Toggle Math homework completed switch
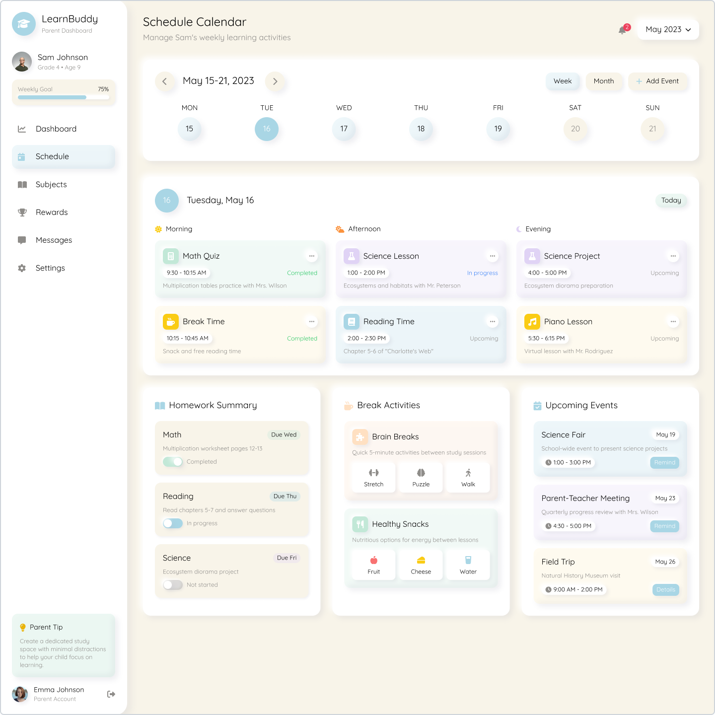Viewport: 715px width, 715px height. pyautogui.click(x=173, y=462)
